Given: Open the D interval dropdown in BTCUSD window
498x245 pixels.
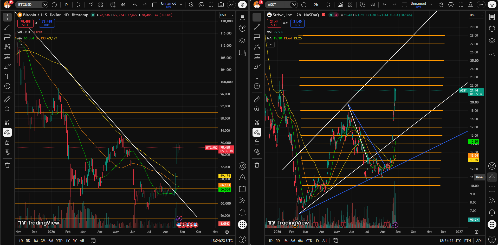Looking at the screenshot, I should [x=67, y=5].
